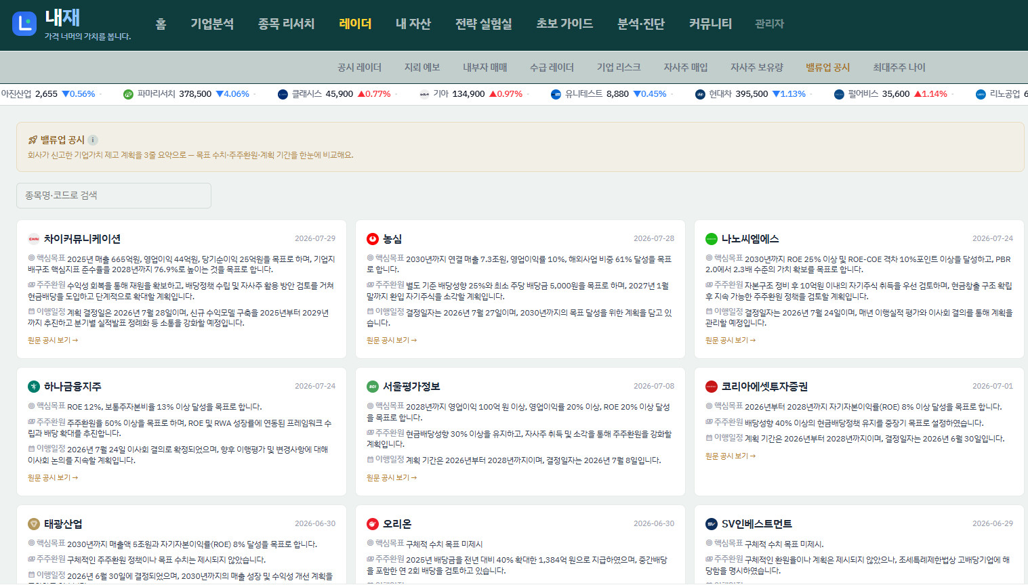Click the 나노씨엠에스 company logo
1028x585 pixels.
(712, 239)
